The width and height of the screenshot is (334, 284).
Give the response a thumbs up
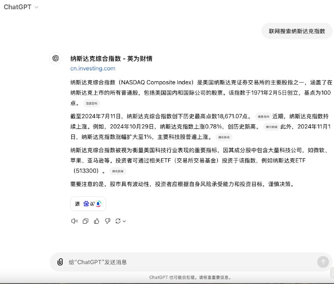click(96, 221)
